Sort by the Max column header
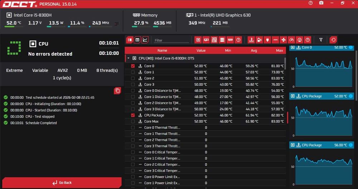358x189 pixels. (x=280, y=50)
